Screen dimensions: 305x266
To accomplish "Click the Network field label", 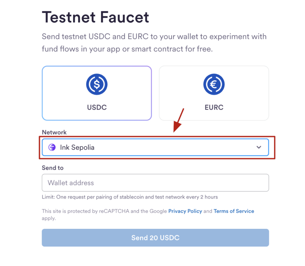I will click(54, 132).
